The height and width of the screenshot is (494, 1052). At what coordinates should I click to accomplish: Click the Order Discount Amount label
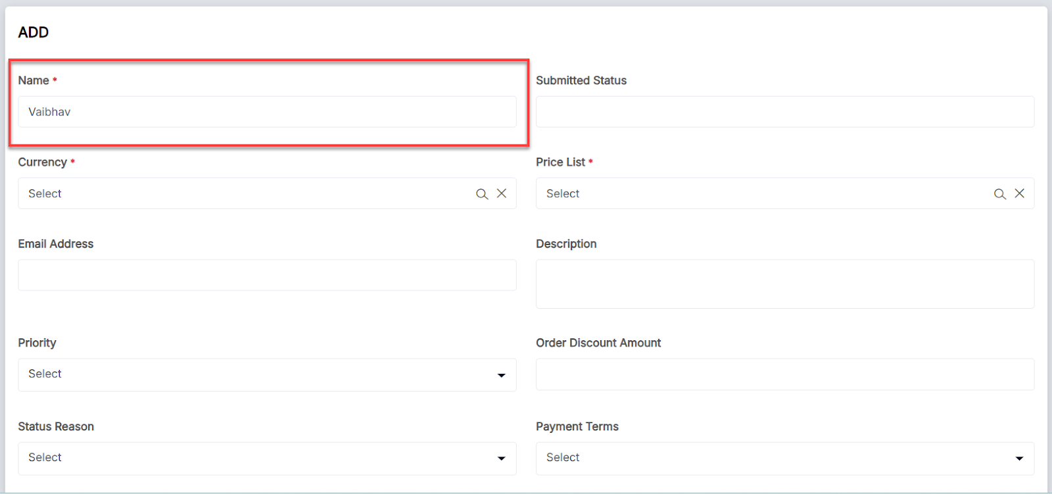pos(598,343)
